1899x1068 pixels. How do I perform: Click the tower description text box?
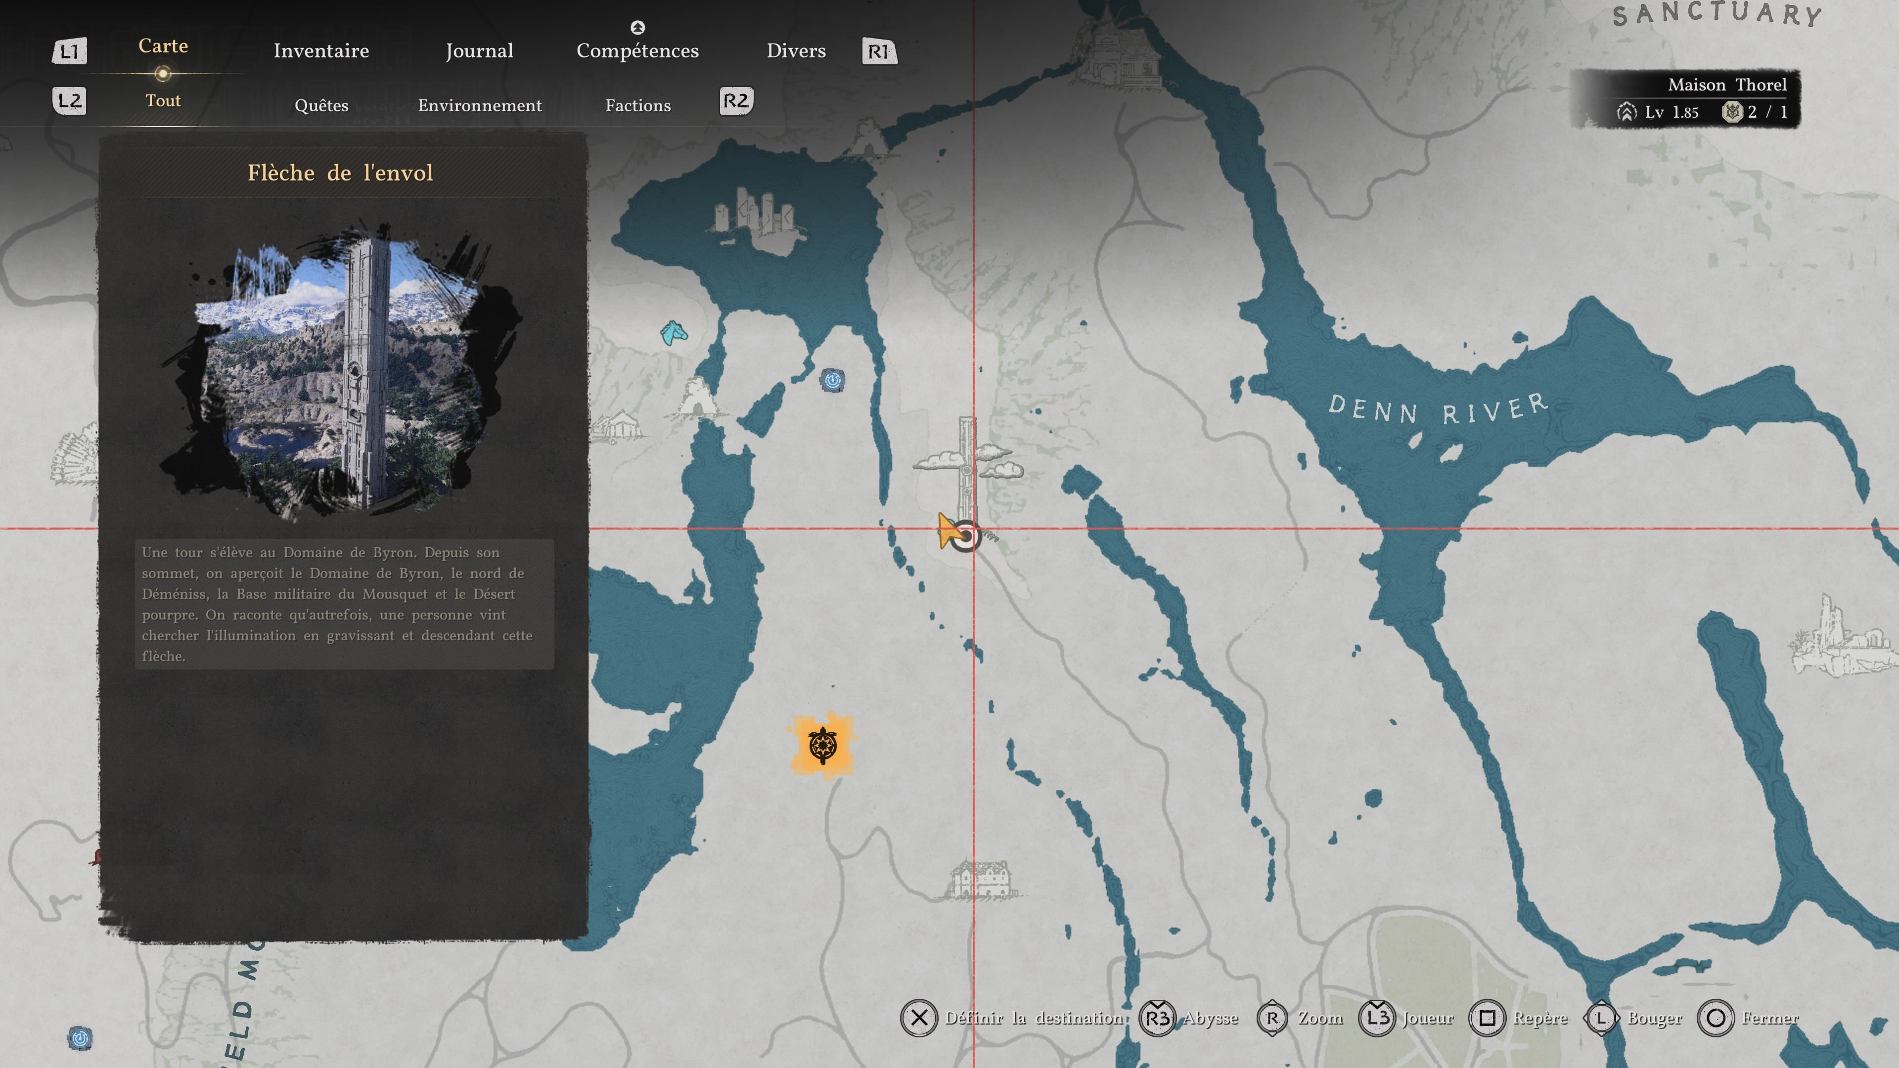pos(344,604)
